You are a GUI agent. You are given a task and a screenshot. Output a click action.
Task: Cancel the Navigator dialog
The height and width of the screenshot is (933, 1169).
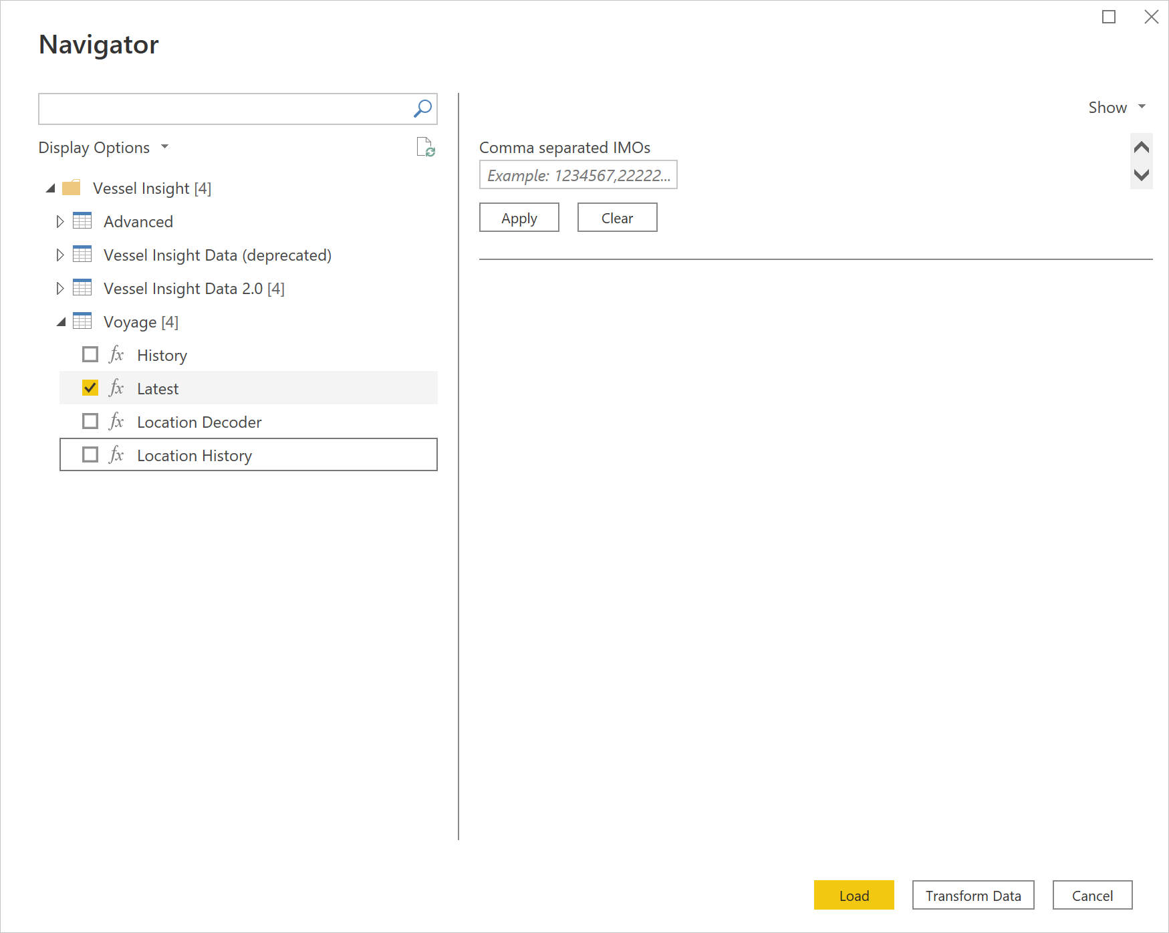tap(1092, 895)
